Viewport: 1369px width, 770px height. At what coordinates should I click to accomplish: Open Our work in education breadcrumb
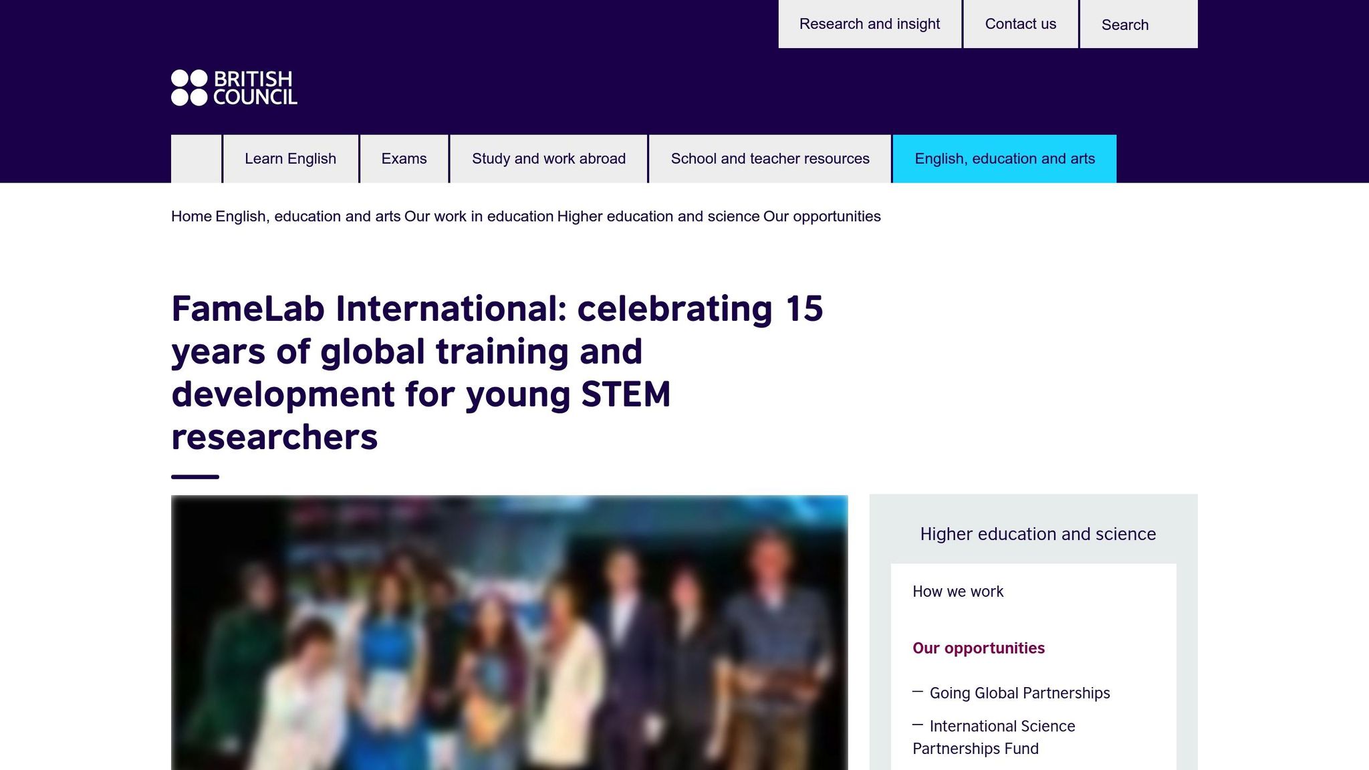tap(479, 217)
